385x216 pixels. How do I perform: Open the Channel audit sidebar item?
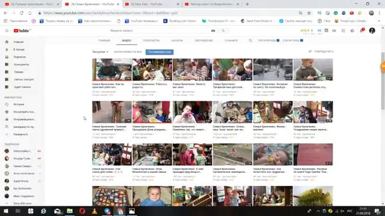22,87
